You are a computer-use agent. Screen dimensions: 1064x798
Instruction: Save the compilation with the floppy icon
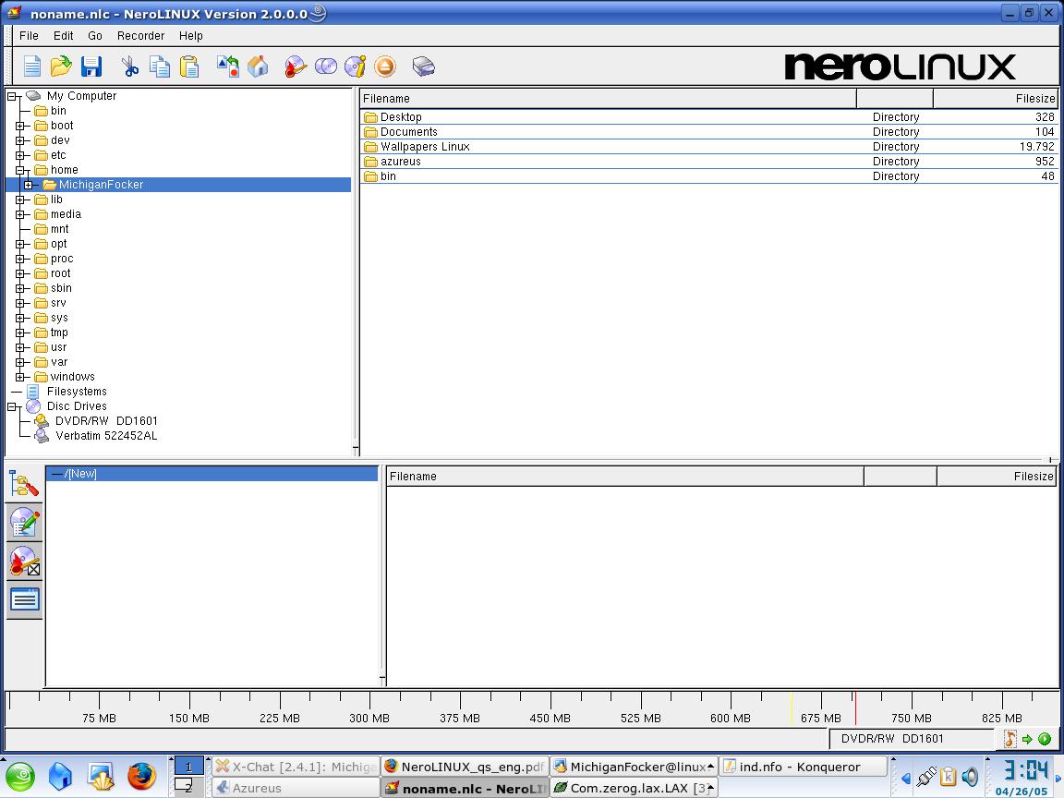(91, 66)
